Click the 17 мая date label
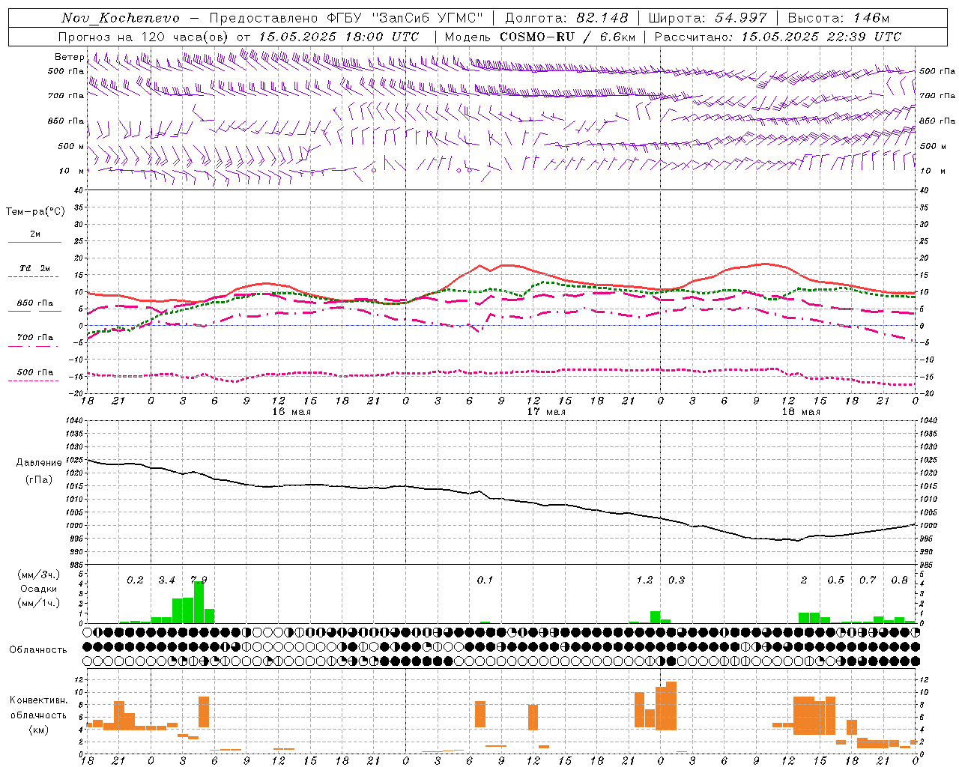Image resolution: width=959 pixels, height=767 pixels. tap(546, 412)
